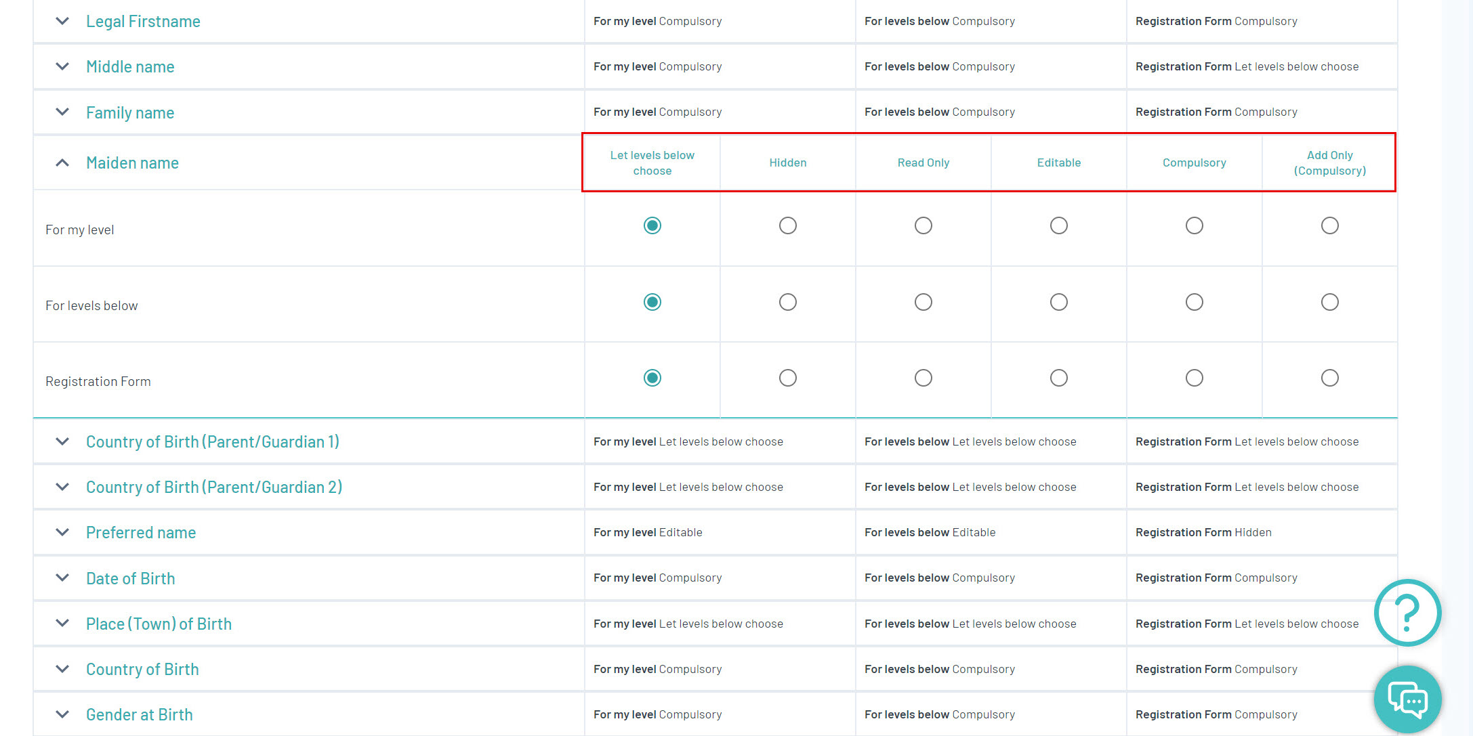Viewport: 1473px width, 736px height.
Task: Open the help question mark icon
Action: (1407, 612)
